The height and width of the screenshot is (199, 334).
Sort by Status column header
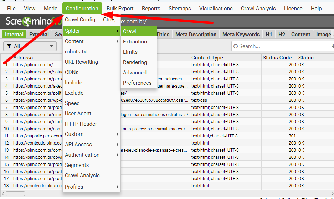click(315, 58)
